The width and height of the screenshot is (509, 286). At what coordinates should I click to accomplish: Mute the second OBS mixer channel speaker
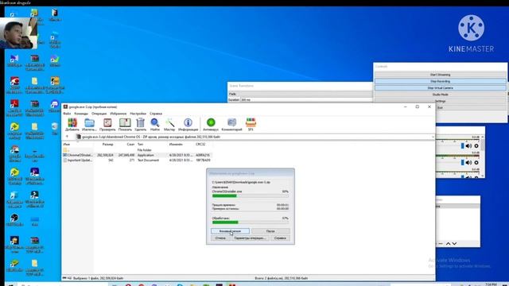pos(468,162)
